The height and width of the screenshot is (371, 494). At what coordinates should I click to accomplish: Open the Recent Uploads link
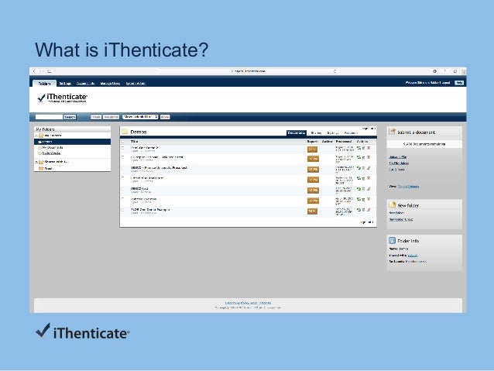tap(408, 187)
